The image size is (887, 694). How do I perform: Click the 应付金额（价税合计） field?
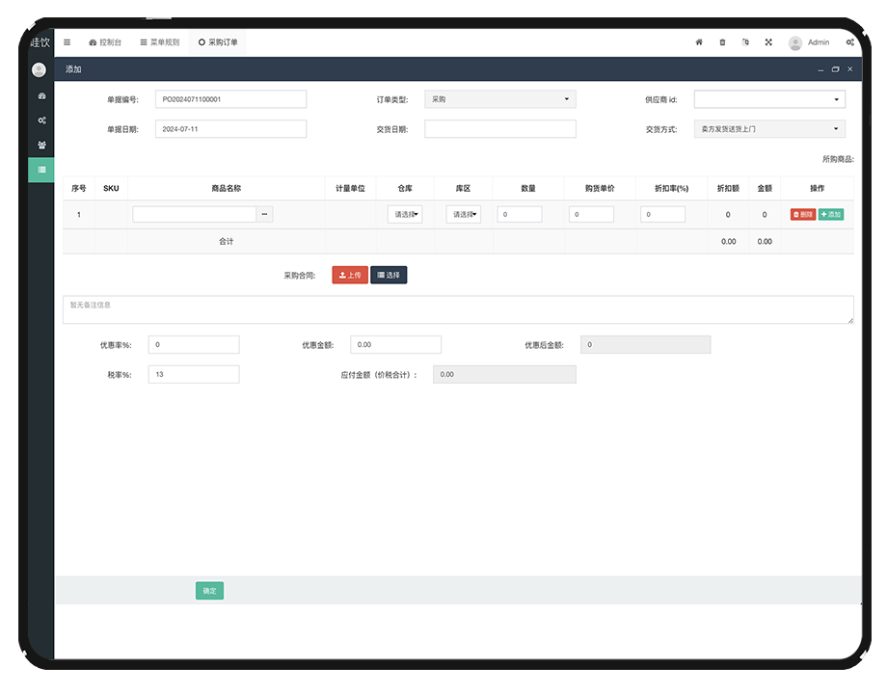[x=504, y=374]
